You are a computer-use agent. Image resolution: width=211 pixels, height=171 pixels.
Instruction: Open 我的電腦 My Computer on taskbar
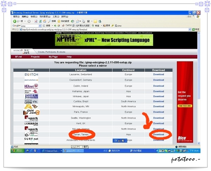tap(136, 151)
